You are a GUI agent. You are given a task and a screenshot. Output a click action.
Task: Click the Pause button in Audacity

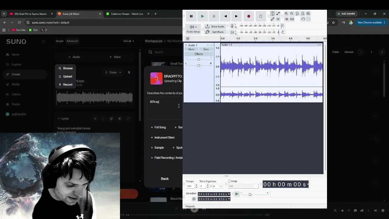pos(191,16)
